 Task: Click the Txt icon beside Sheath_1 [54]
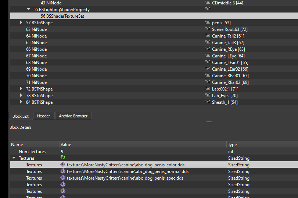[x=208, y=102]
